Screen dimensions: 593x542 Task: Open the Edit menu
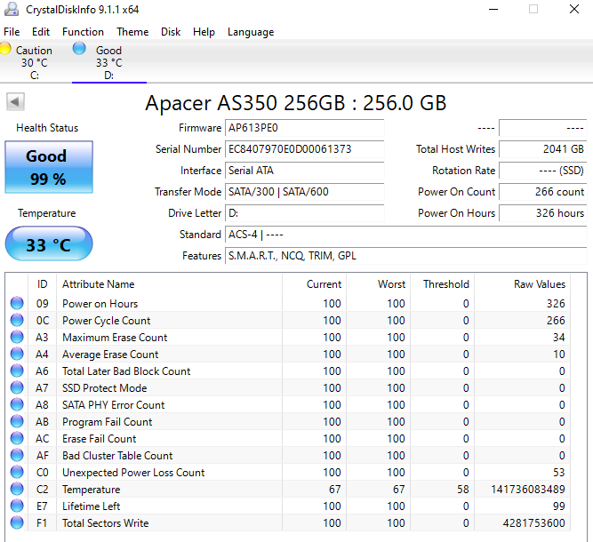pyautogui.click(x=41, y=32)
